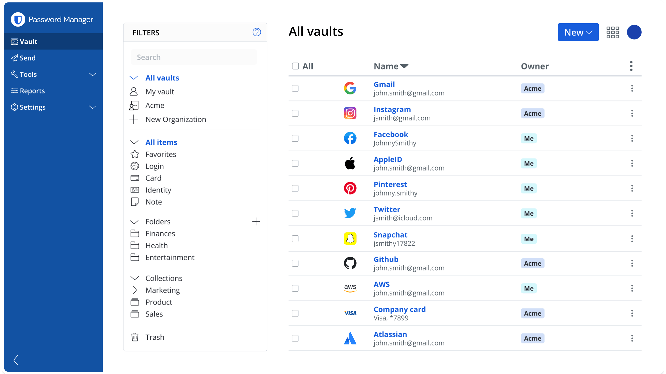Expand the Marketing collection chevron
Screen dimensions: 666x374
tap(135, 290)
